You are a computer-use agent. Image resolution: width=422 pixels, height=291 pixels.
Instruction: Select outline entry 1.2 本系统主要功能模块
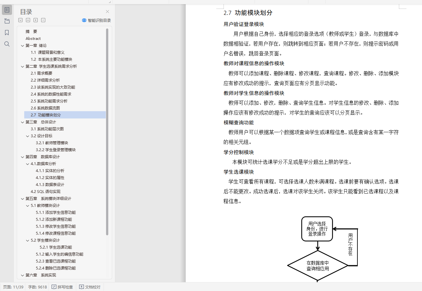coord(51,59)
